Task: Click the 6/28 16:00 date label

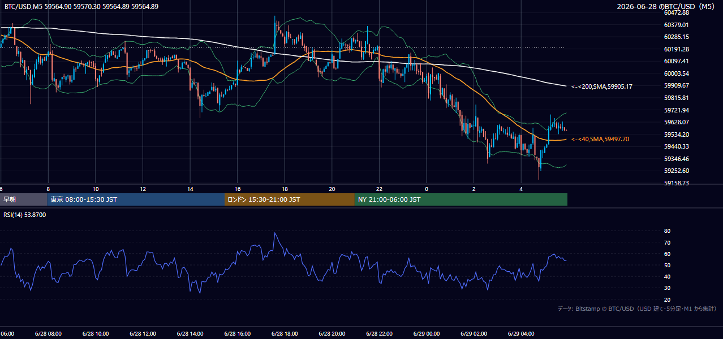Action: (237, 334)
